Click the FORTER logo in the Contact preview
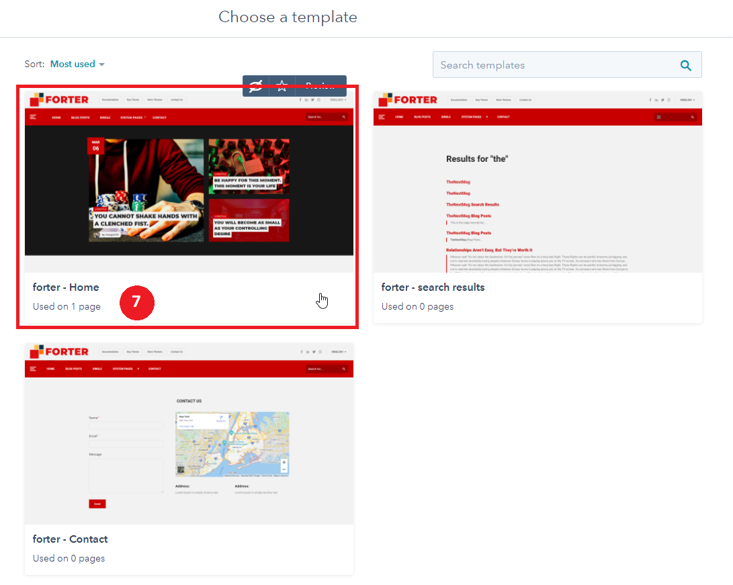The image size is (733, 585). point(59,351)
